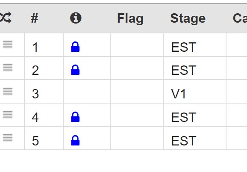Click the blue lock icon in row 2
This screenshot has height=172, width=247.
[75, 70]
